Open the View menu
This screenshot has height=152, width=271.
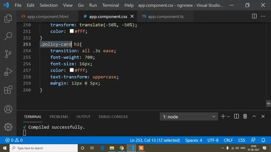(x=68, y=5)
